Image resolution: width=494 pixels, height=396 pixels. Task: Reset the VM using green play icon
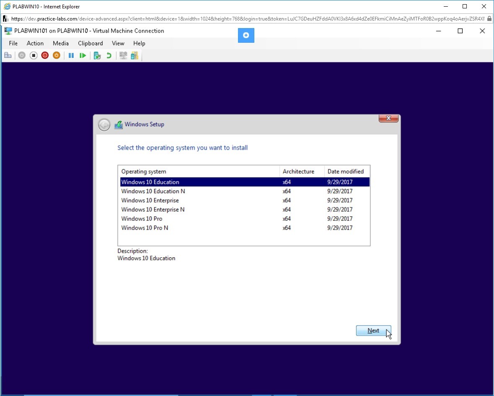(x=83, y=55)
